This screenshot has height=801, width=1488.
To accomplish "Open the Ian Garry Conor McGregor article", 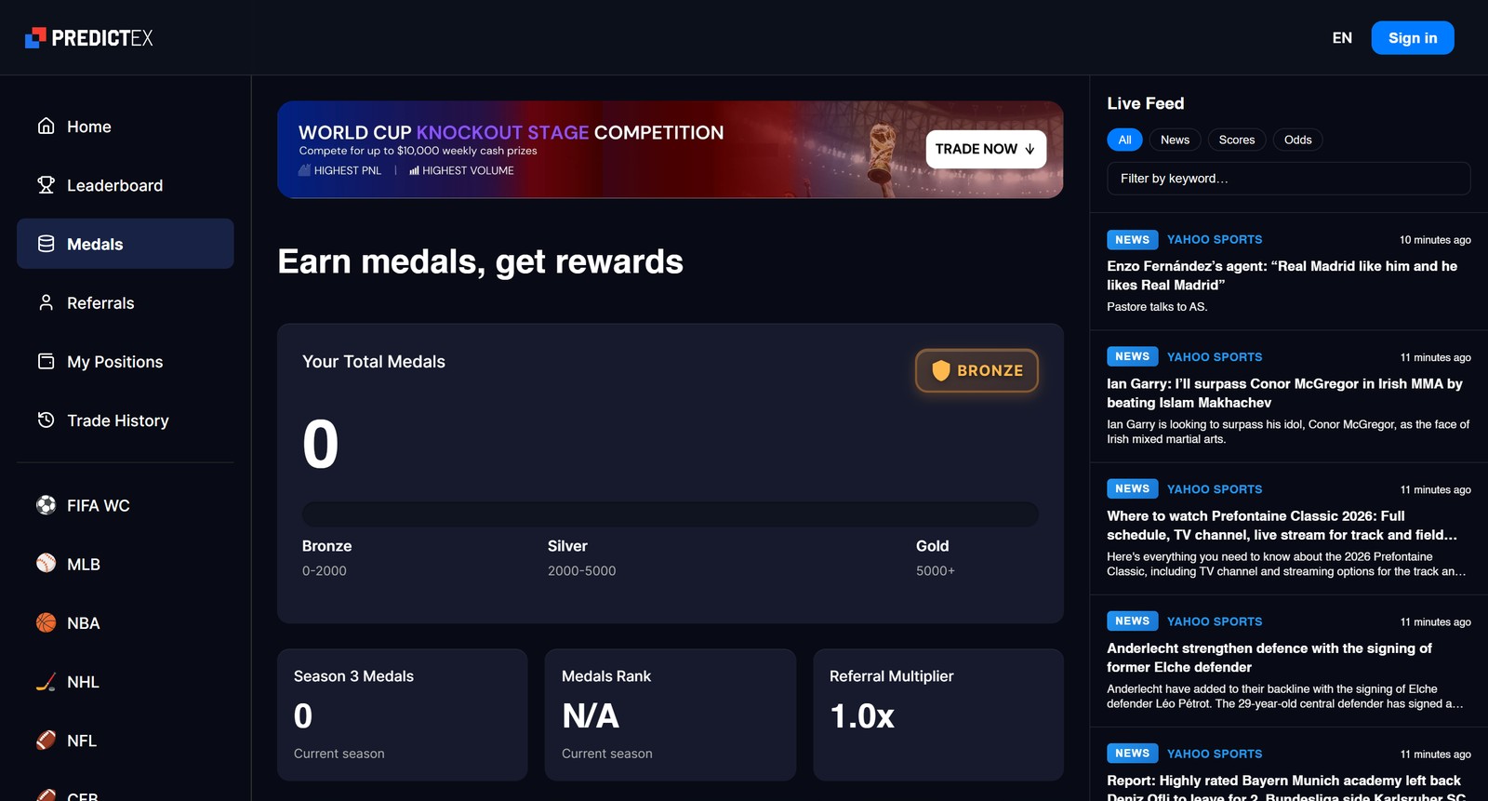I will click(1284, 393).
